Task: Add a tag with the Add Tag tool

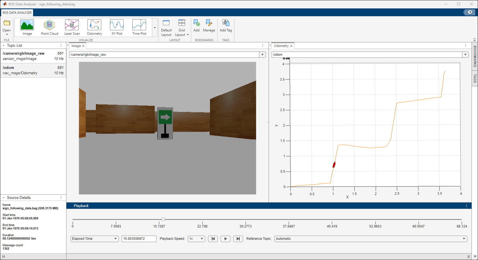Action: [x=226, y=27]
